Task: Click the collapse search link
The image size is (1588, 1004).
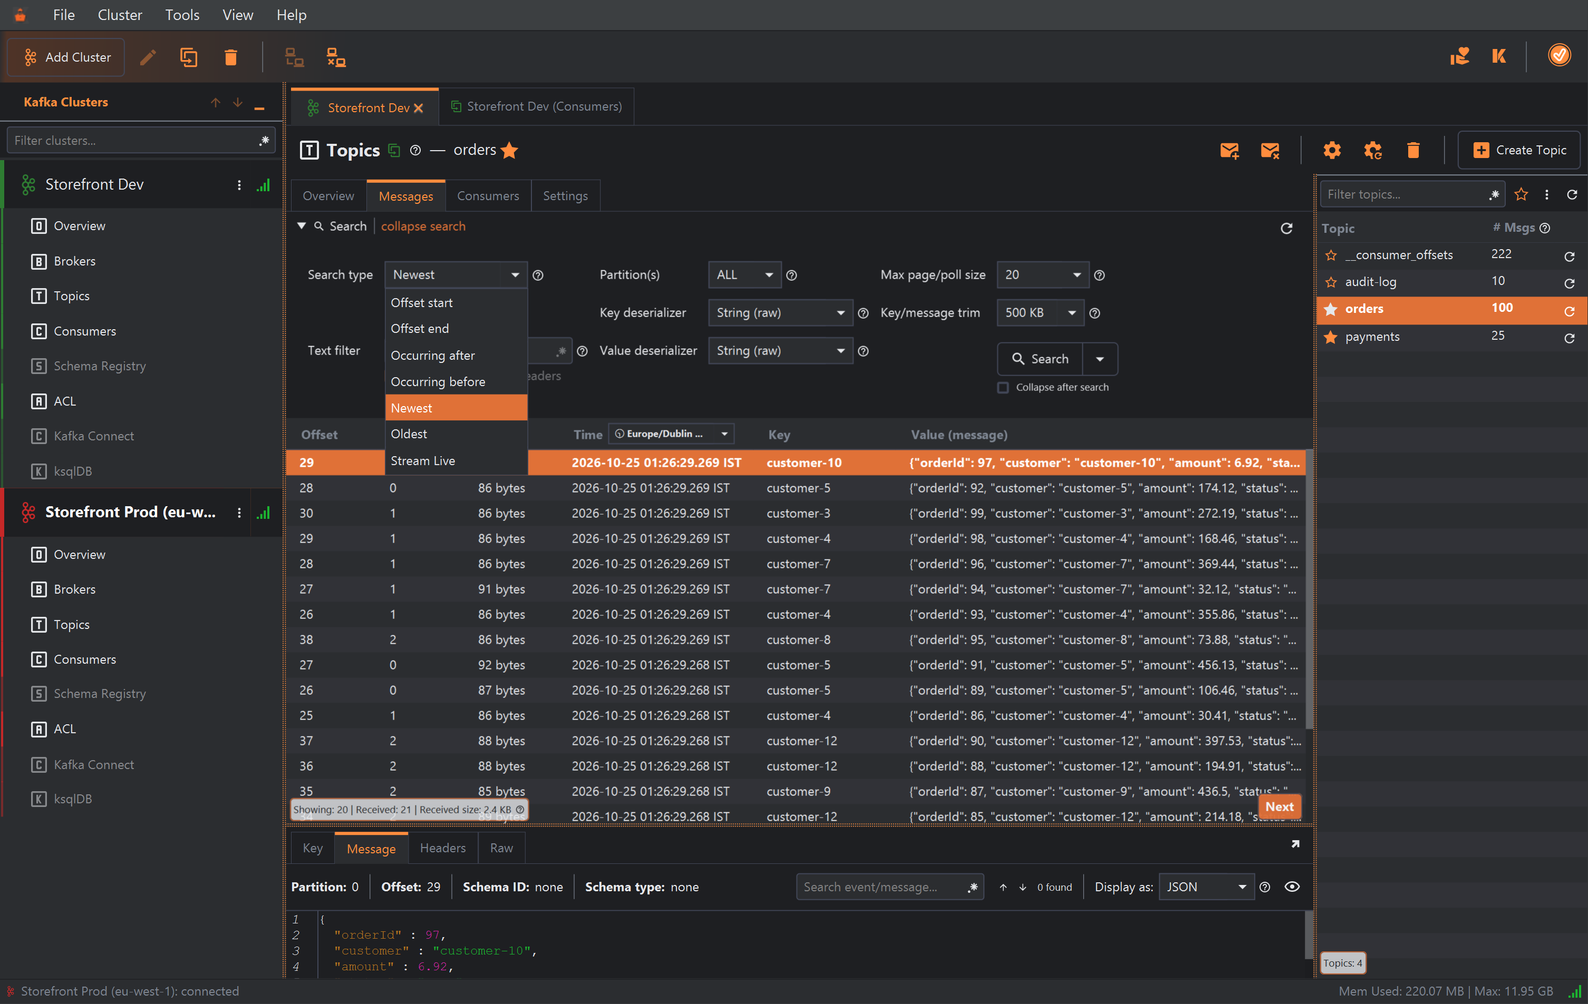Action: 423,226
